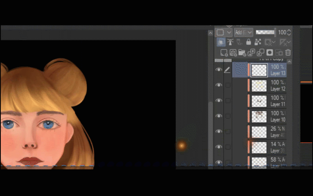Enable Lock Transparent Pixels icon
313x196 pixels.
(x=258, y=42)
